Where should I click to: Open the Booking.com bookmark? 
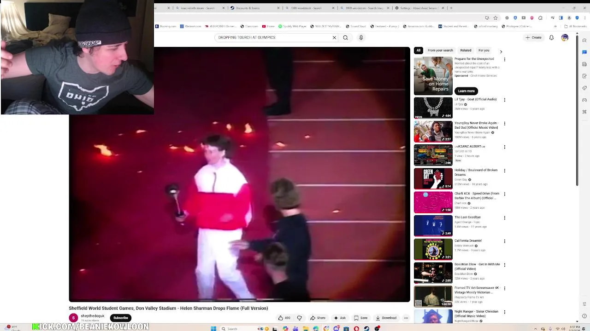(x=166, y=26)
